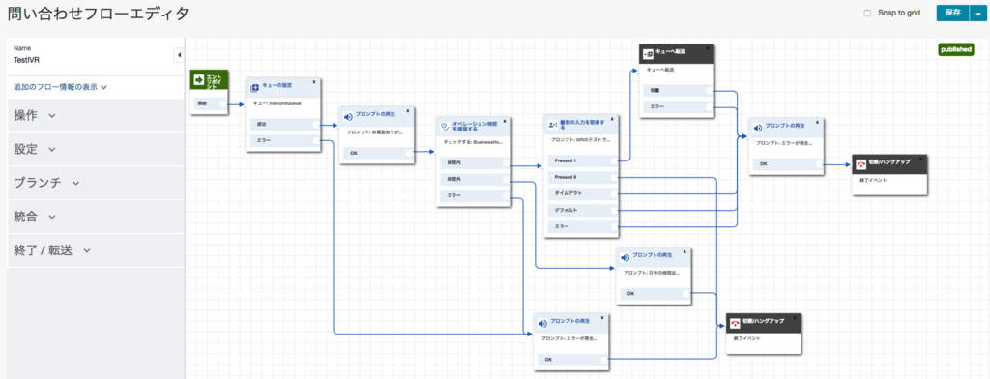Viewport: 990px width, 379px height.
Task: Click the デフォルト output connector circle
Action: (x=614, y=210)
